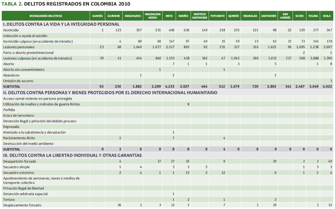Click the Actos de terrorismo row label
The width and height of the screenshot is (335, 209).
(x=19, y=115)
